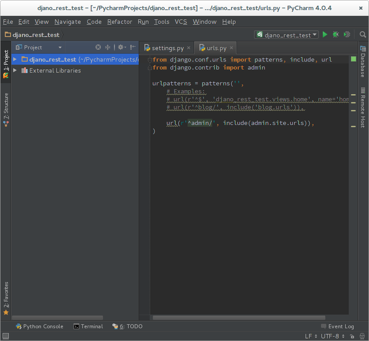Run with coverage icon in toolbar
369x341 pixels.
click(x=347, y=35)
